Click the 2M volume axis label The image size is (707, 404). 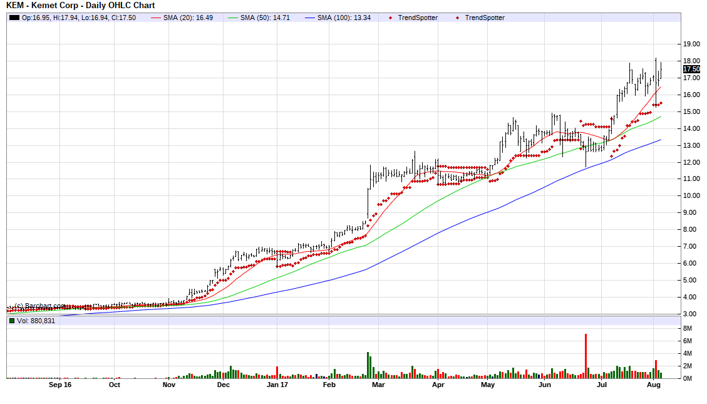pyautogui.click(x=687, y=366)
